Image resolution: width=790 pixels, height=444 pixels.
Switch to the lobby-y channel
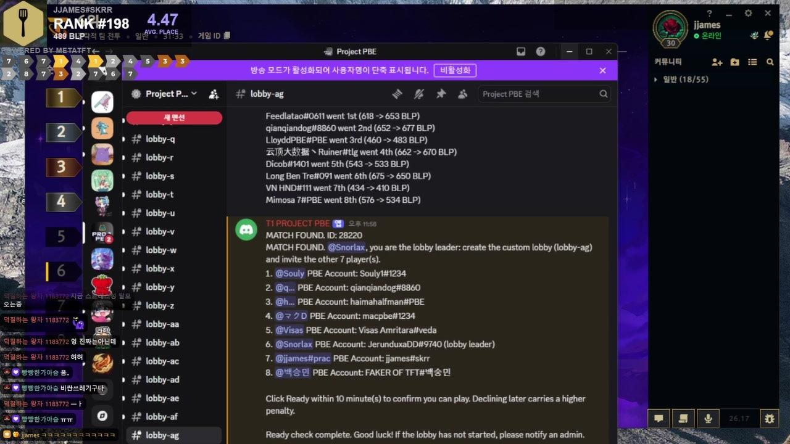tap(175, 287)
